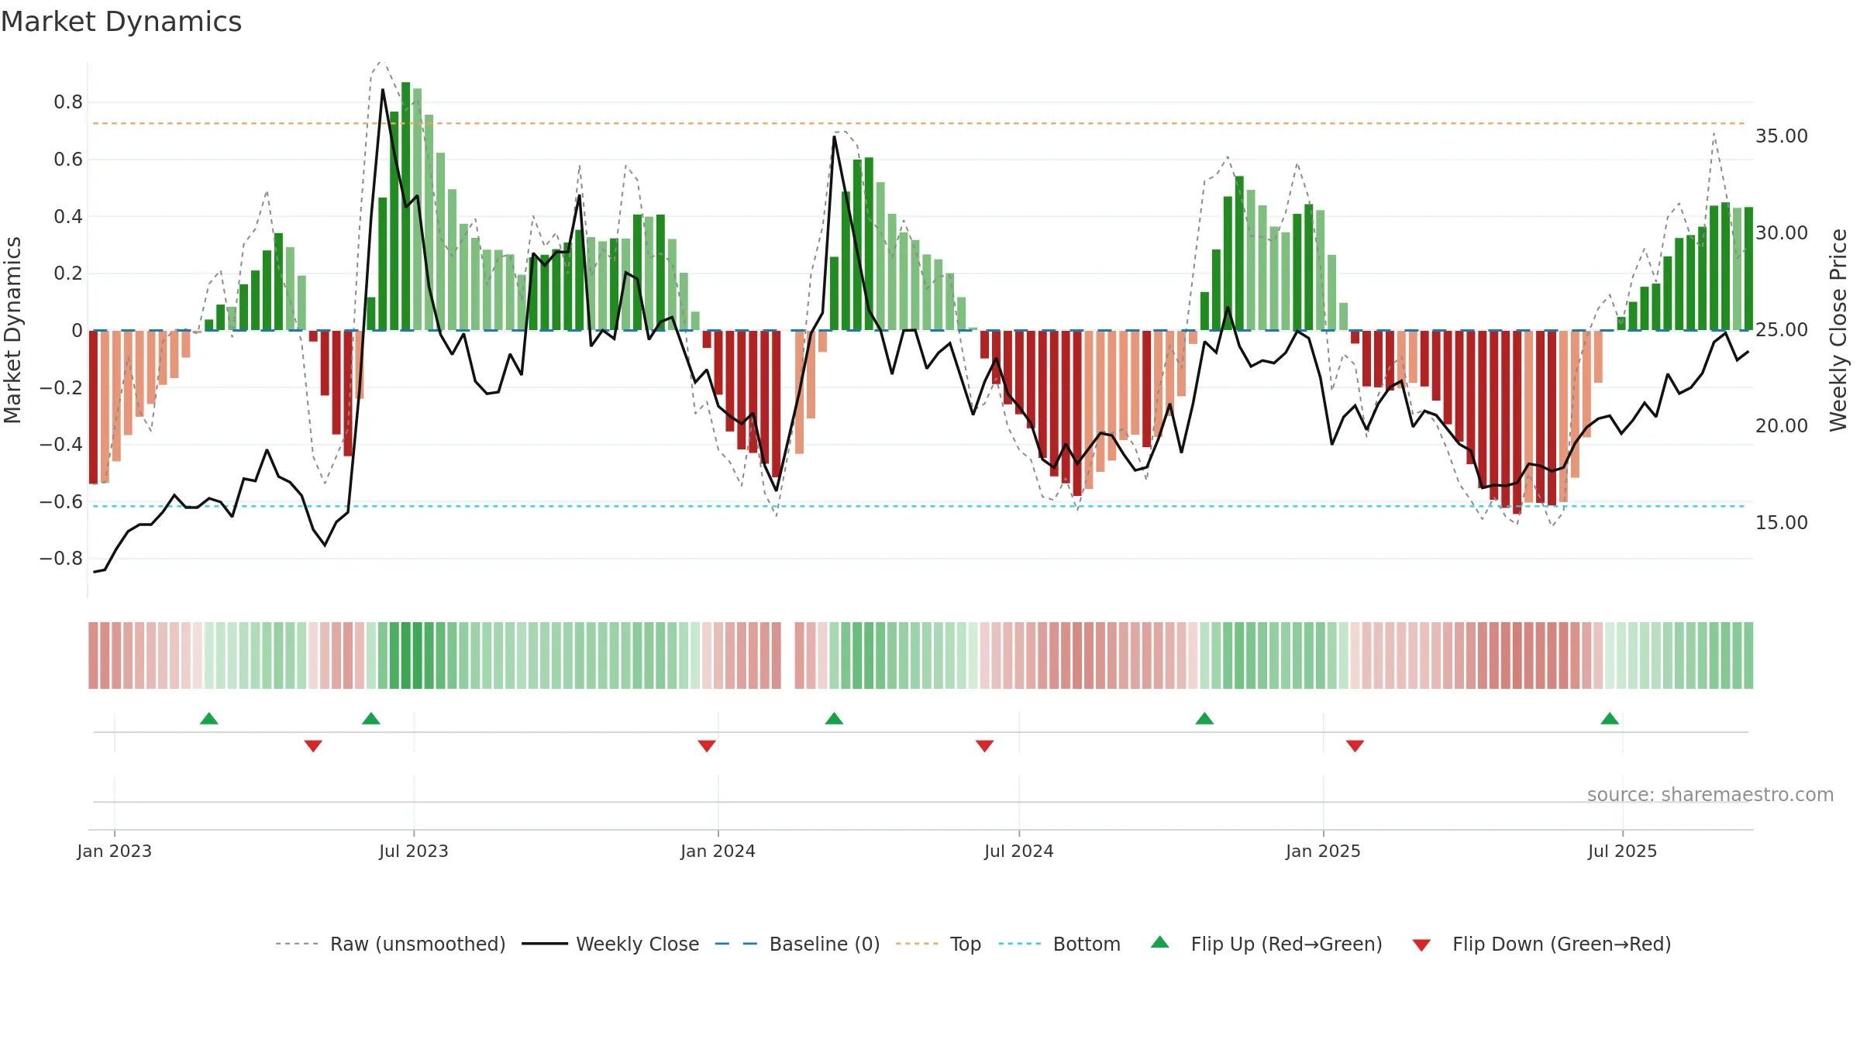Screen dimensions: 1860x1046
Task: Toggle the Bottom legend entry
Action: click(1059, 944)
